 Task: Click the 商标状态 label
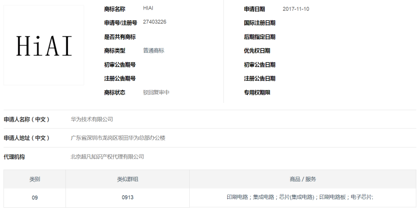pos(114,92)
